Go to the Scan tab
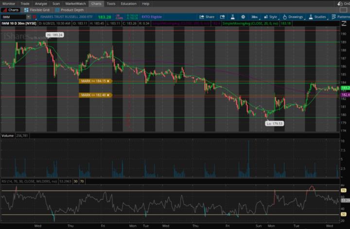This screenshot has width=350, height=229. [56, 3]
